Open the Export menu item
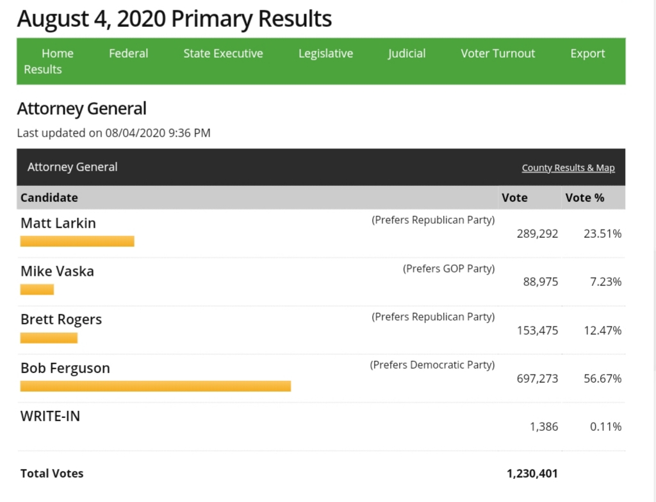656x502 pixels. pos(587,54)
